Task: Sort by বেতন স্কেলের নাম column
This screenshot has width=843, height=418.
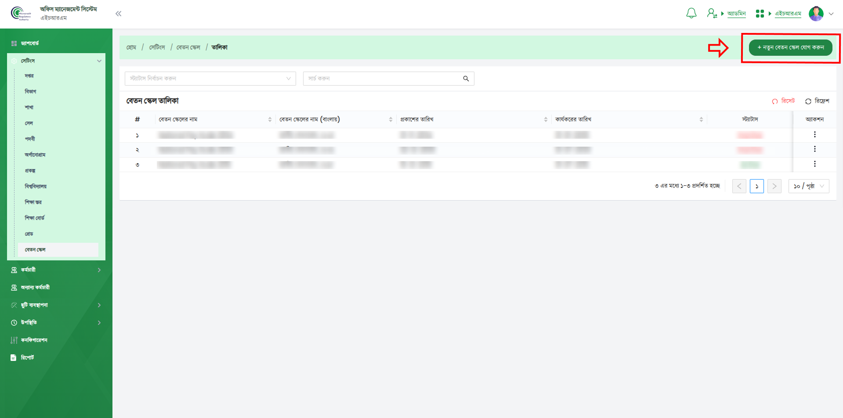Action: click(x=269, y=119)
